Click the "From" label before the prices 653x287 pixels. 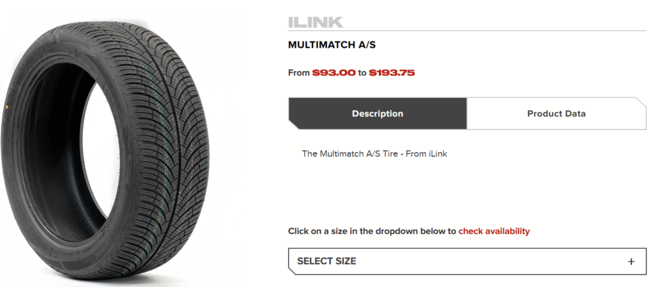[298, 73]
